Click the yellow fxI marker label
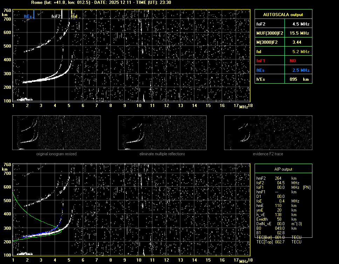Viewport: 339px width, 264px height. coord(75,16)
